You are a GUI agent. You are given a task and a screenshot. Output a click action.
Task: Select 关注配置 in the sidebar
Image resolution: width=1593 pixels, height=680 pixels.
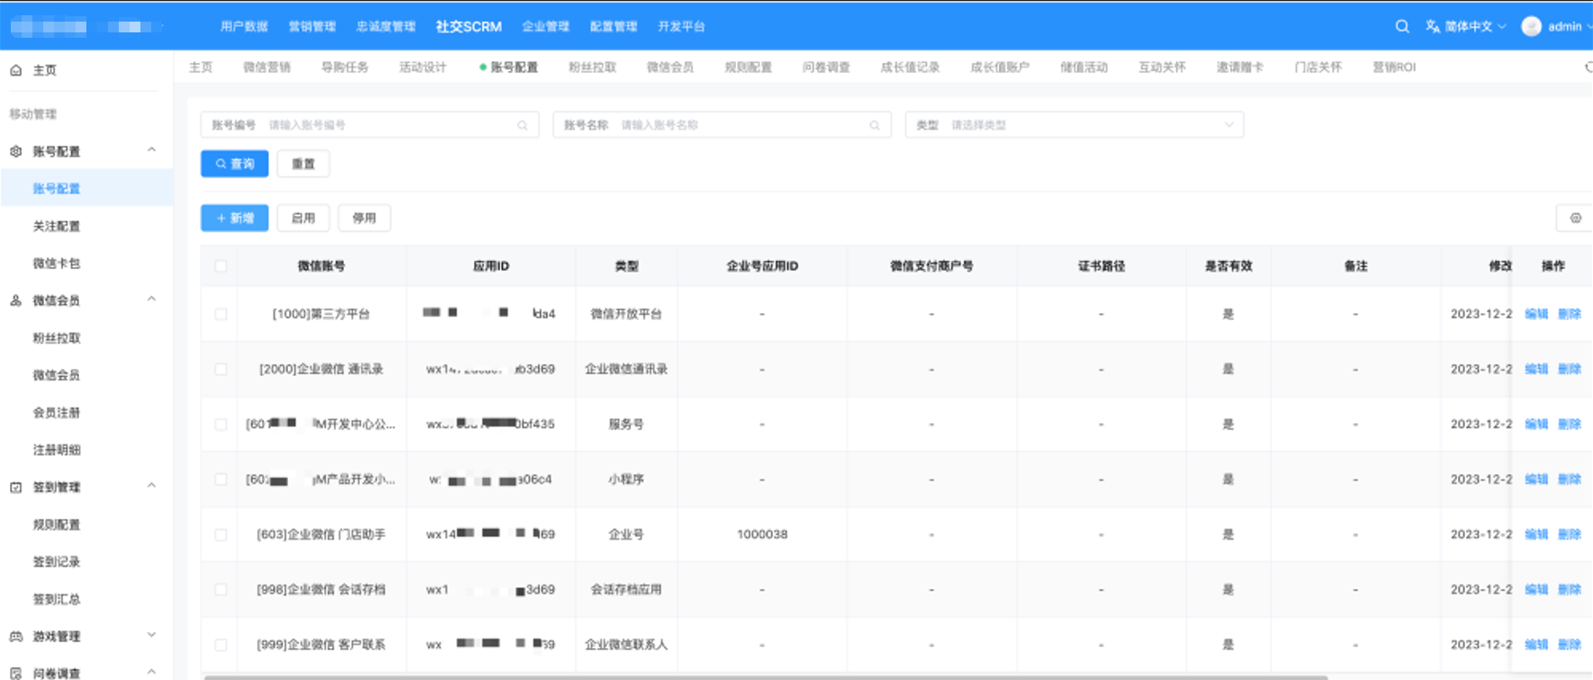tap(57, 227)
